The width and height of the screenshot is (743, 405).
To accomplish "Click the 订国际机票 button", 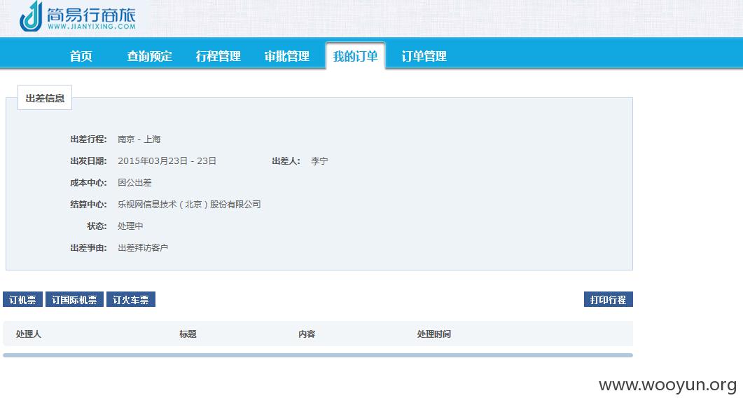I will pyautogui.click(x=74, y=300).
